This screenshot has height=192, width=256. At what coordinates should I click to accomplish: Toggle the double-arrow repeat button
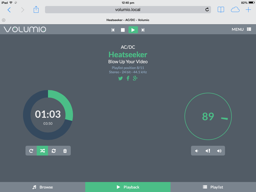(54, 151)
